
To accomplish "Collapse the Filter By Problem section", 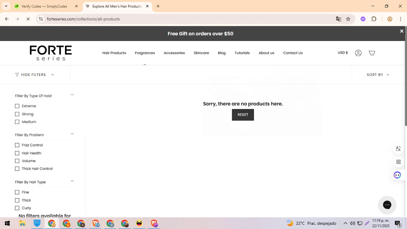I will coord(72,134).
